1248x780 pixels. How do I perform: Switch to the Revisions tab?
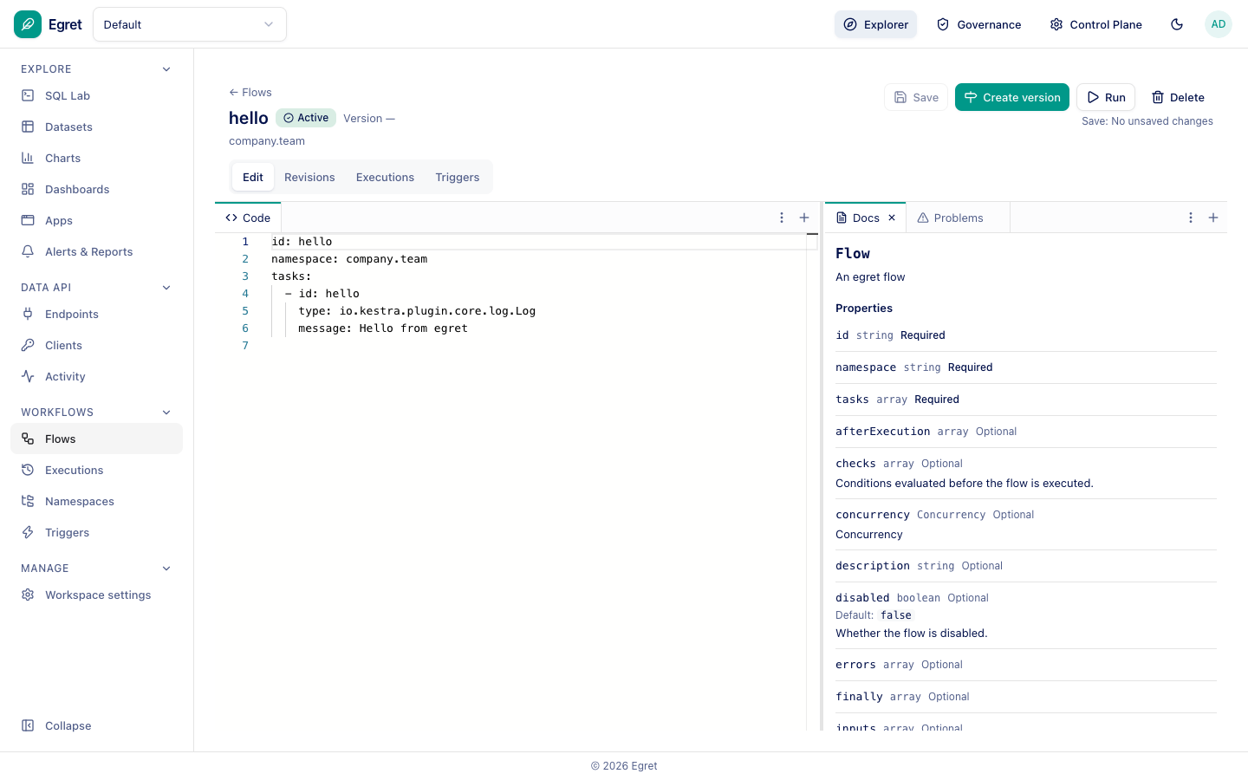pos(309,177)
